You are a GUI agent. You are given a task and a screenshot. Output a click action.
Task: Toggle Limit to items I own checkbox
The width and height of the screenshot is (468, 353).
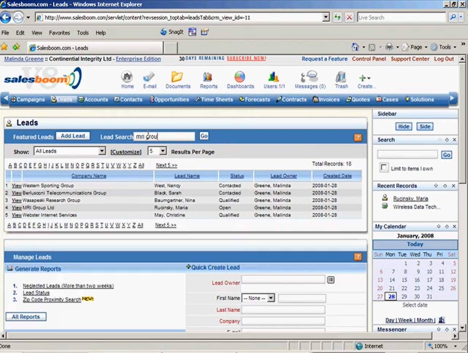(x=384, y=167)
